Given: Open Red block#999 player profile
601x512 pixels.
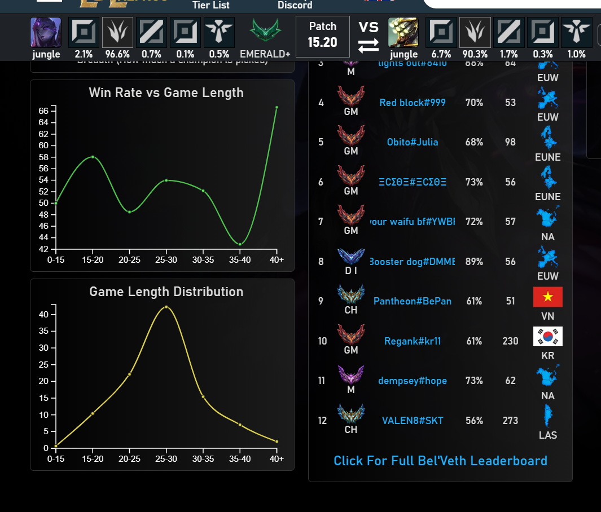Looking at the screenshot, I should [413, 103].
